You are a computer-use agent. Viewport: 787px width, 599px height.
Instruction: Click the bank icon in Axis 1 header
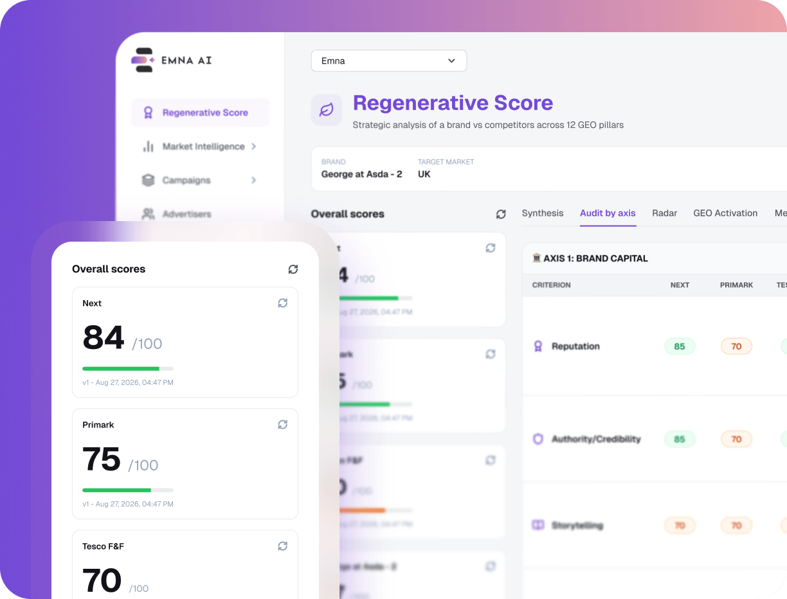click(537, 258)
